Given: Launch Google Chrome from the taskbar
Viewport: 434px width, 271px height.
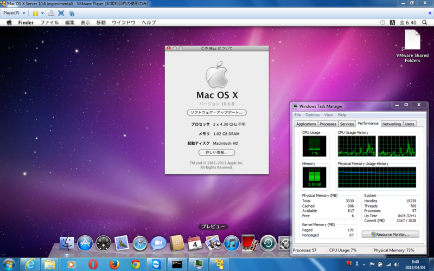Looking at the screenshot, I should tap(135, 264).
